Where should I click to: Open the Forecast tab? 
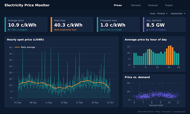tap(153, 5)
